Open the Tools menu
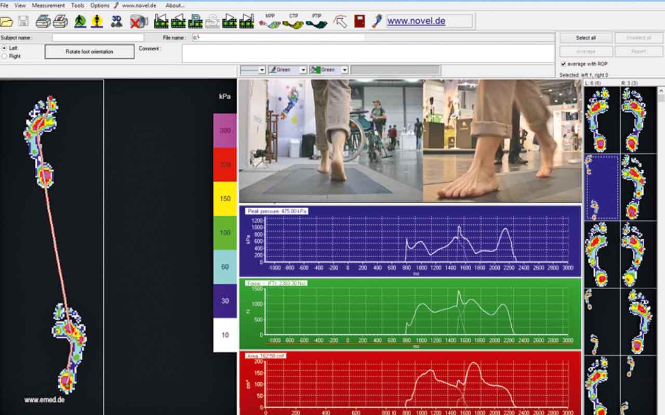 (x=77, y=5)
